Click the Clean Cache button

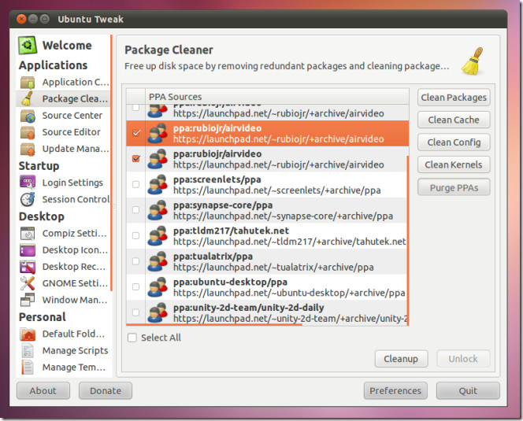pyautogui.click(x=454, y=120)
